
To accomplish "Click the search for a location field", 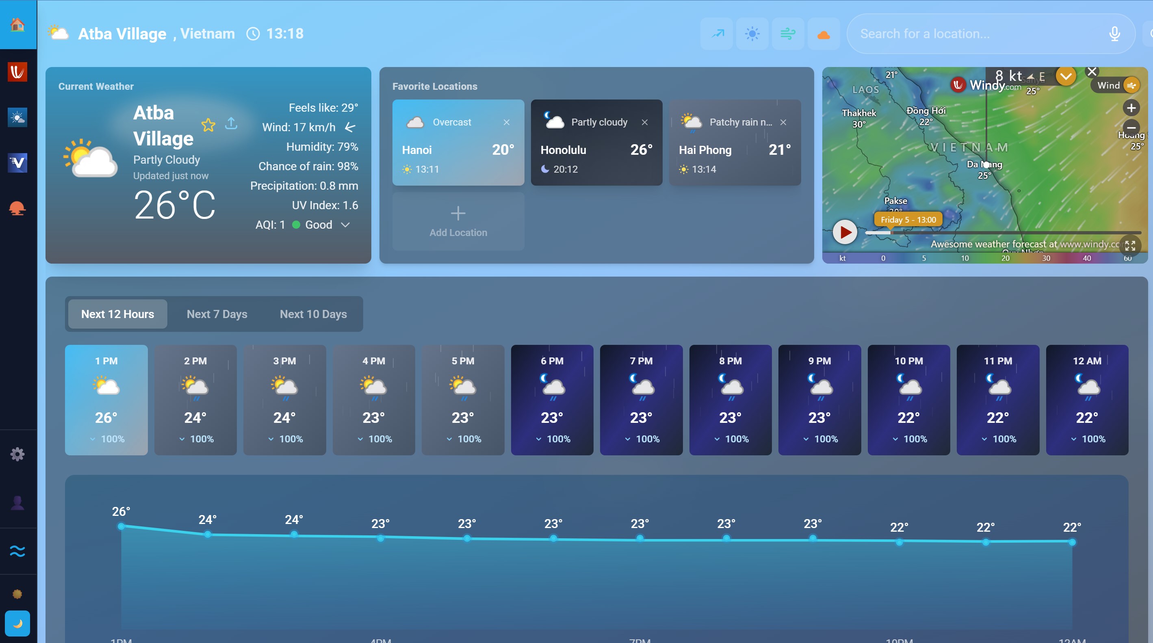I will (x=962, y=34).
